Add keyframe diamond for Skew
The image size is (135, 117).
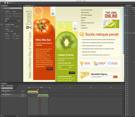tap(4, 34)
